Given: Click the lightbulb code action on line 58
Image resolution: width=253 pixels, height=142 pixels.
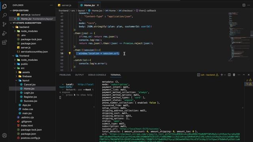Looking at the screenshot, I should pyautogui.click(x=70, y=53).
